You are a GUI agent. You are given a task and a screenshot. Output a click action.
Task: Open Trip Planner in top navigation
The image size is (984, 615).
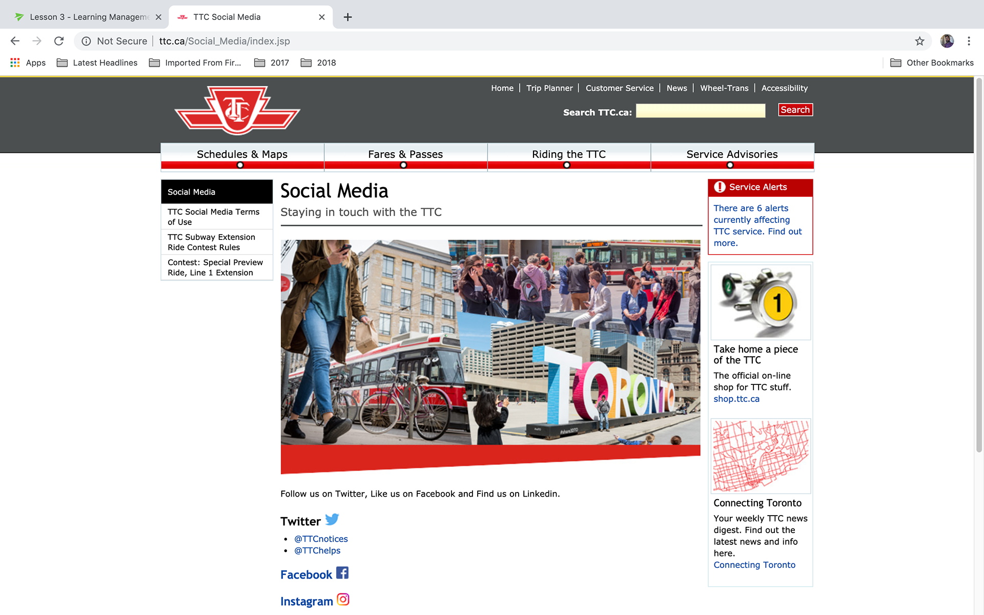click(x=549, y=88)
